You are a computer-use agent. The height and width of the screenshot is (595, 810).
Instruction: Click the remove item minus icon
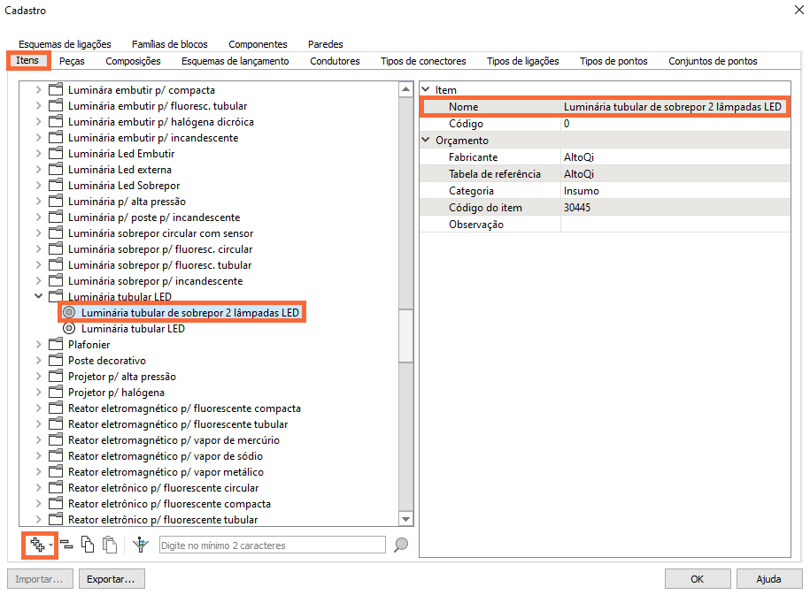pos(66,545)
